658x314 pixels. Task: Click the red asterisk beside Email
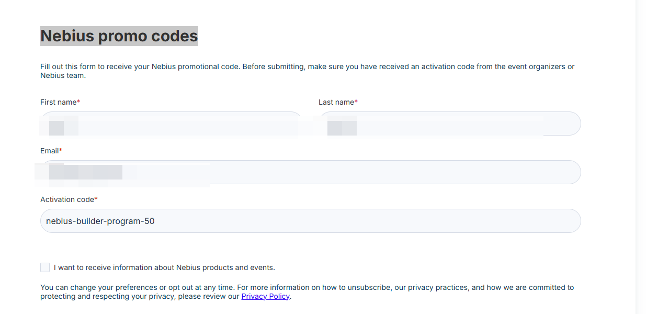(x=61, y=150)
